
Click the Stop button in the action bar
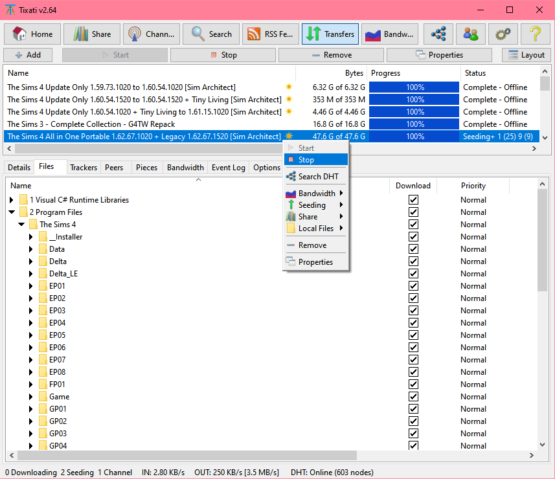pyautogui.click(x=223, y=55)
